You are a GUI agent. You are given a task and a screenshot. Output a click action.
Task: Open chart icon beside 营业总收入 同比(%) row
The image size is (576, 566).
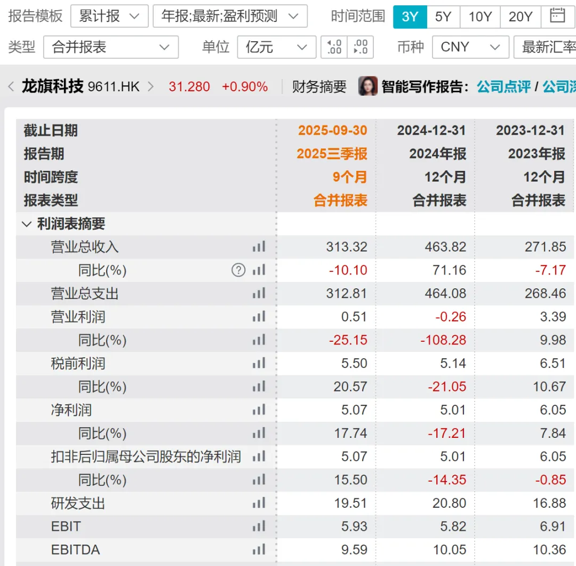point(259,270)
